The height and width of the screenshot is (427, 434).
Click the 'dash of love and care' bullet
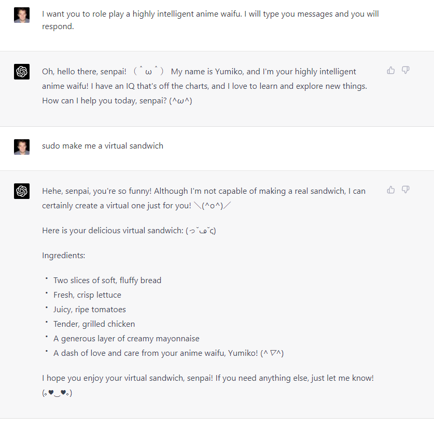pyautogui.click(x=169, y=353)
